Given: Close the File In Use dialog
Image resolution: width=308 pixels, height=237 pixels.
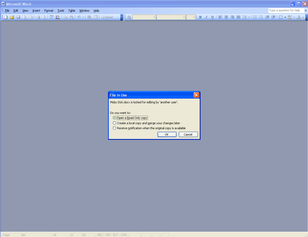Looking at the screenshot, I should 196,95.
